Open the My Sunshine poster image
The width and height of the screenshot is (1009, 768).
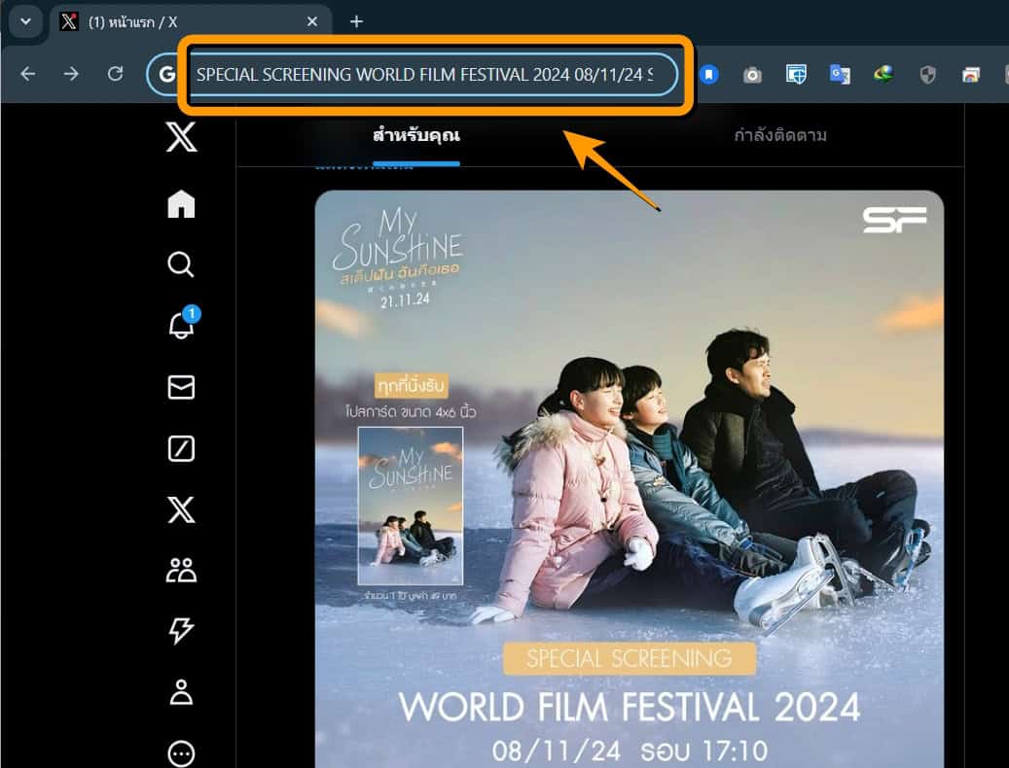(x=629, y=478)
